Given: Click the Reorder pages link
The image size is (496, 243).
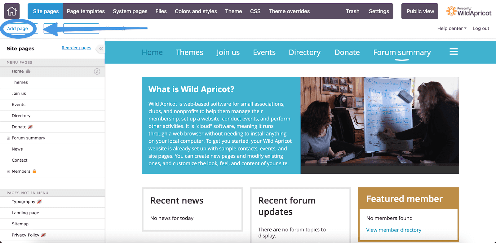Looking at the screenshot, I should 76,48.
